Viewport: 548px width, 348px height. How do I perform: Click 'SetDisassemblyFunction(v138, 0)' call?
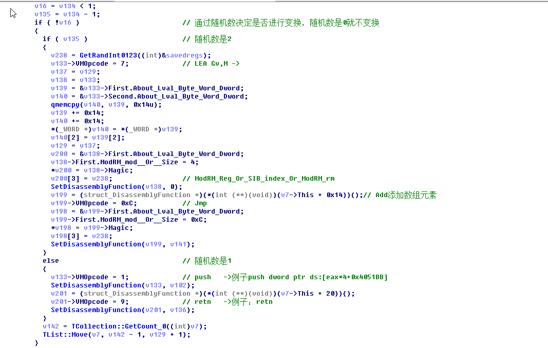117,187
